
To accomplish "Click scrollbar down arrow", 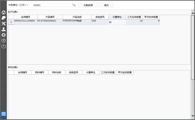I will click(x=193, y=116).
